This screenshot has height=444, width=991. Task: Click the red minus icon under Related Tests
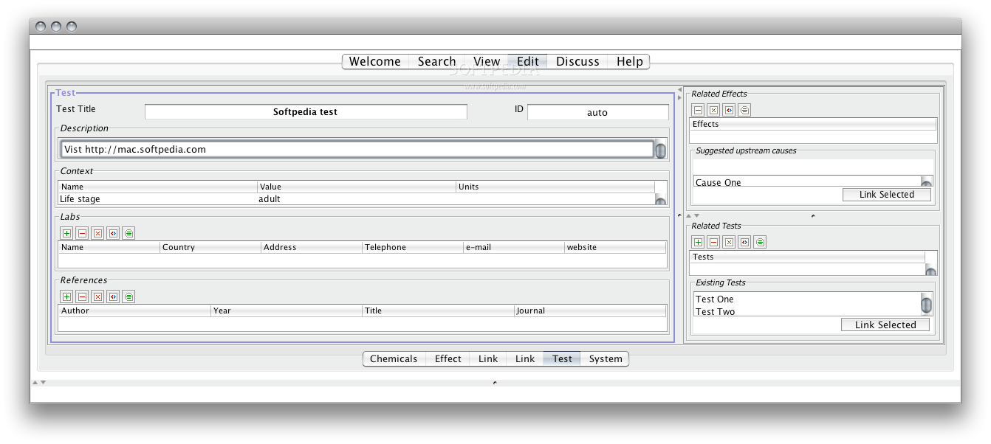pos(713,242)
